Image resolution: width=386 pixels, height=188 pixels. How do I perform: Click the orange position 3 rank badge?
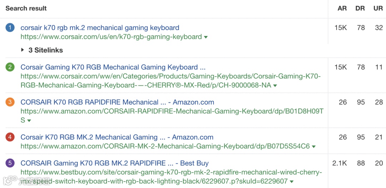(10, 102)
